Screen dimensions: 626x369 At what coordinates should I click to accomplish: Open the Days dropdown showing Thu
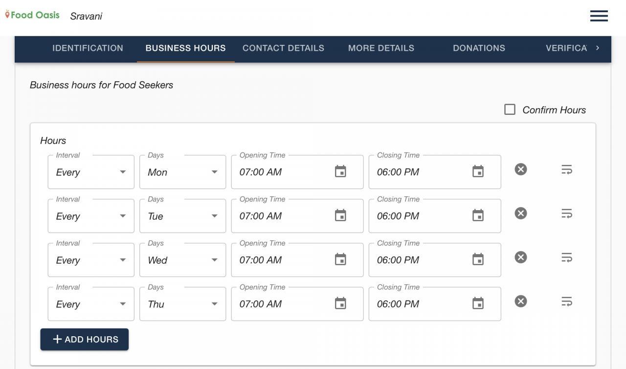183,304
